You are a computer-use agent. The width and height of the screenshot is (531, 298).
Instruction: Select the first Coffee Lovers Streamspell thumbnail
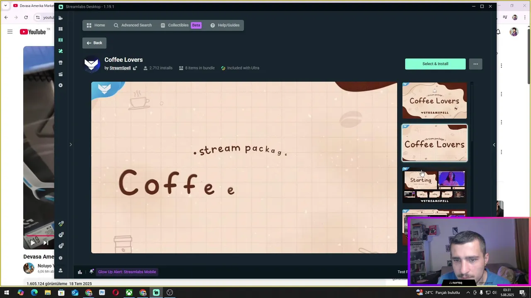434,101
